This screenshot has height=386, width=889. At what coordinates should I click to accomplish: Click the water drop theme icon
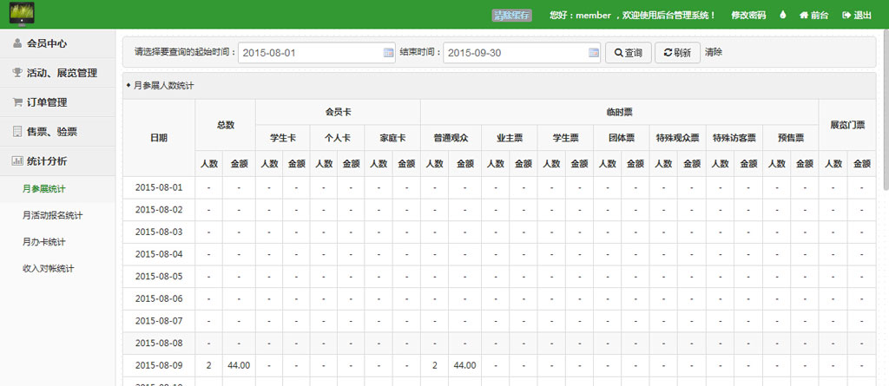click(782, 15)
